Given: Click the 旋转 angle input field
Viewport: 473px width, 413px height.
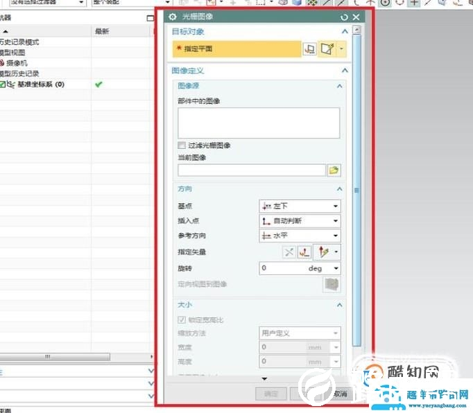Looking at the screenshot, I should click(x=282, y=268).
